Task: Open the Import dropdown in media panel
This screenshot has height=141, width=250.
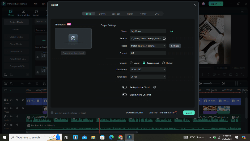Action: click(x=41, y=22)
